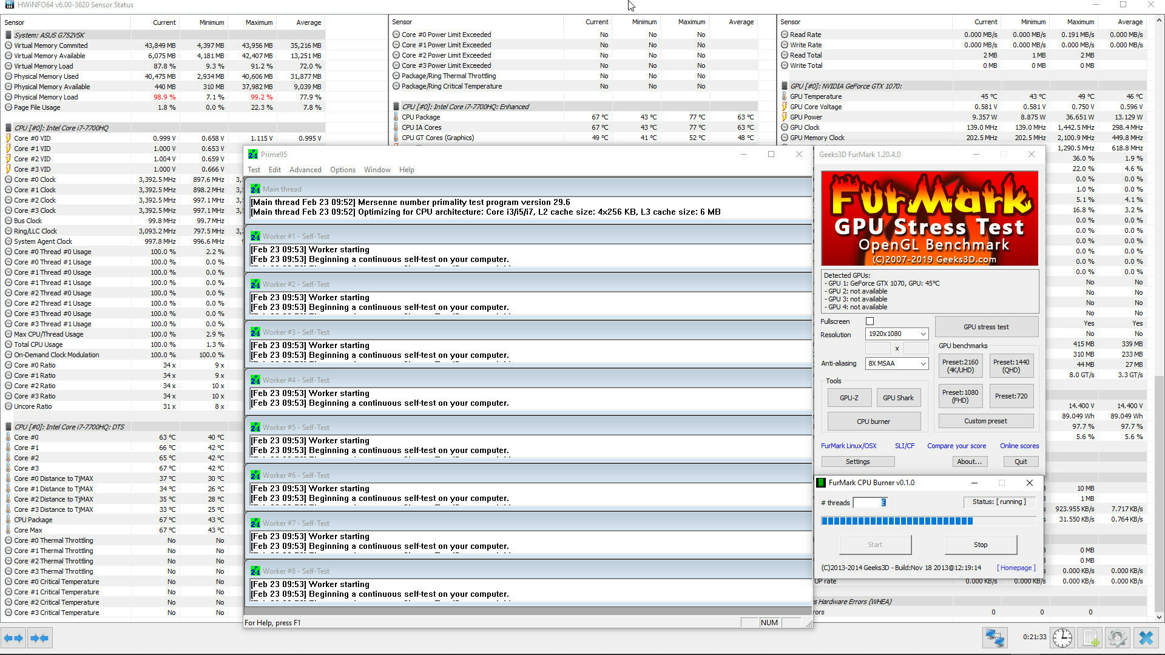Close sensors using the blue X icon
1165x655 pixels.
coord(1146,638)
